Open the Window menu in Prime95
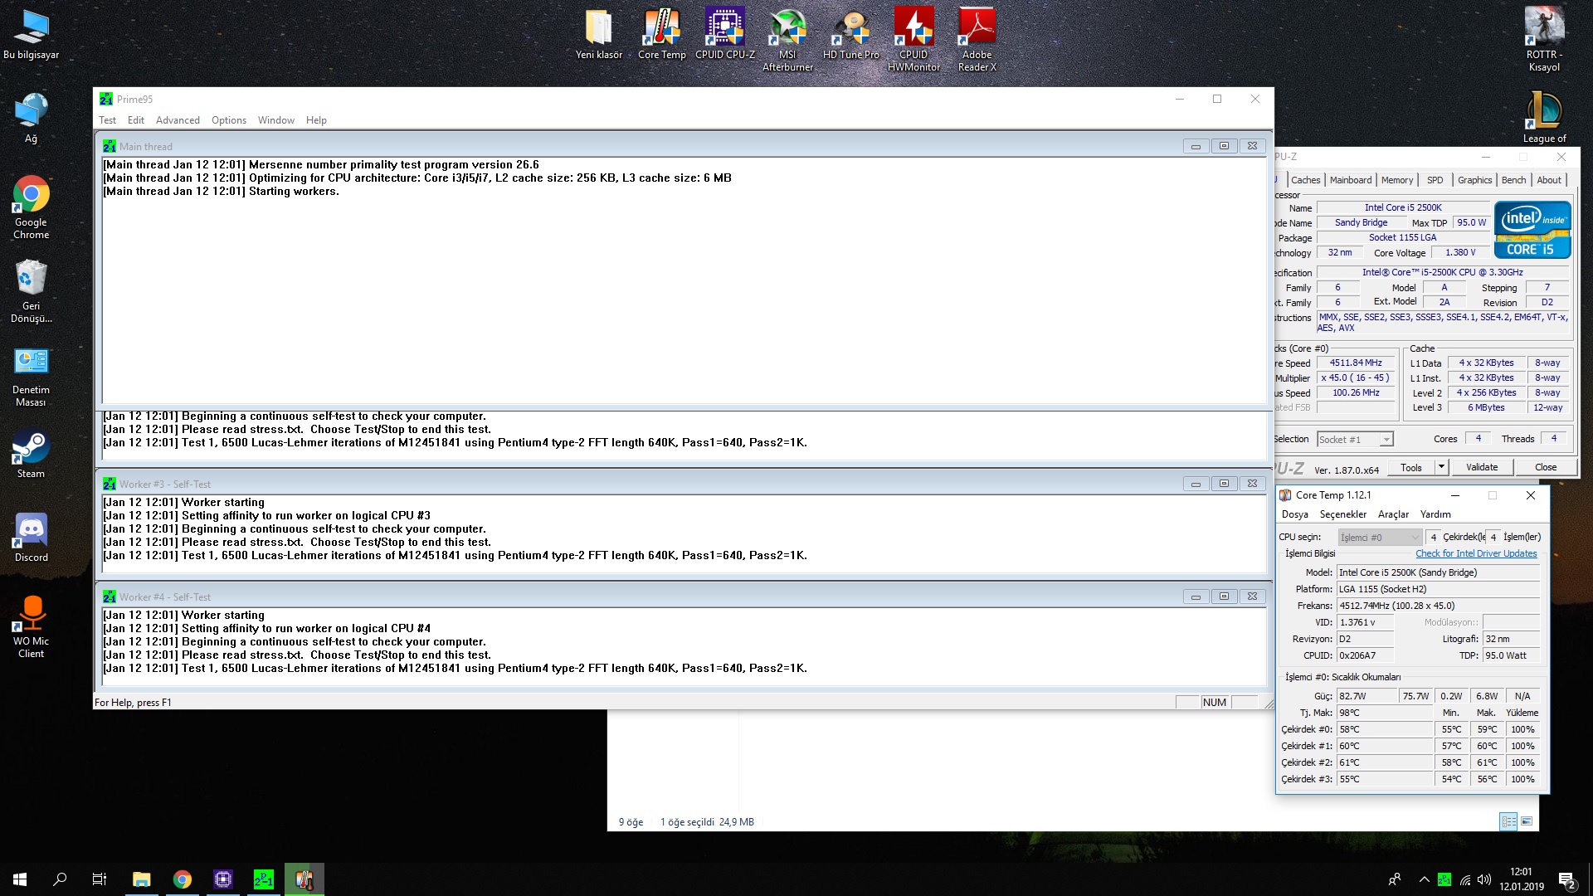This screenshot has height=896, width=1593. coord(276,120)
